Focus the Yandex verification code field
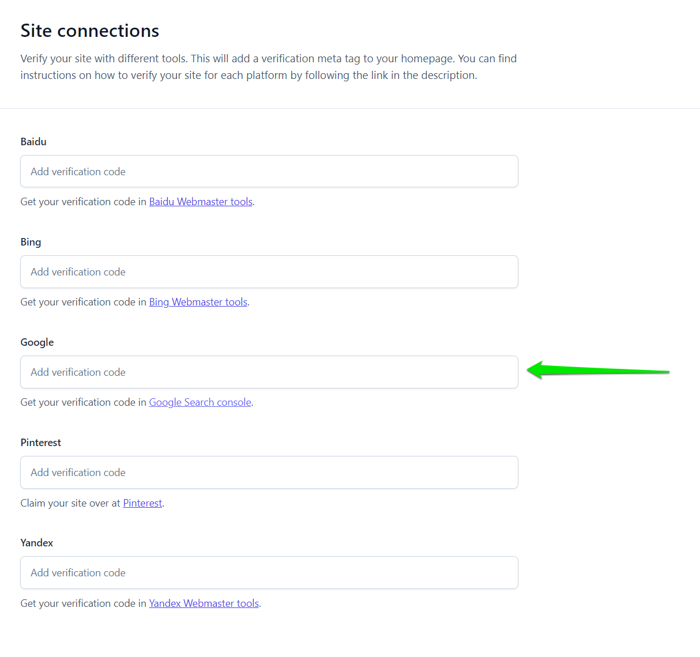 point(269,572)
